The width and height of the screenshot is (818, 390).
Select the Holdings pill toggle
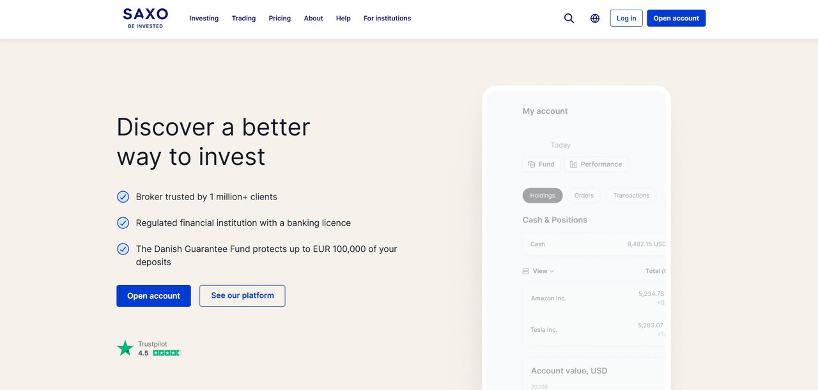pos(543,196)
